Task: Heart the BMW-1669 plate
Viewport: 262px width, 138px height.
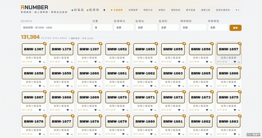Action: pyautogui.click(x=95, y=110)
